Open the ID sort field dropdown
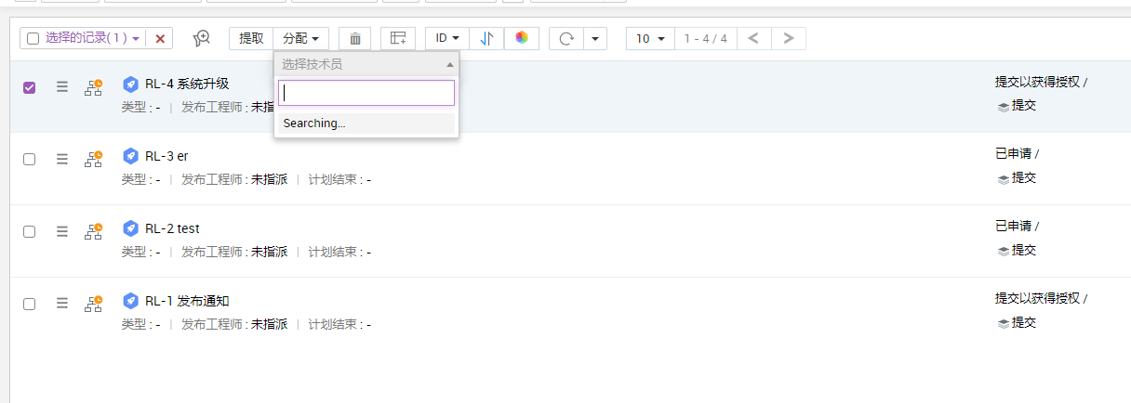 tap(447, 38)
